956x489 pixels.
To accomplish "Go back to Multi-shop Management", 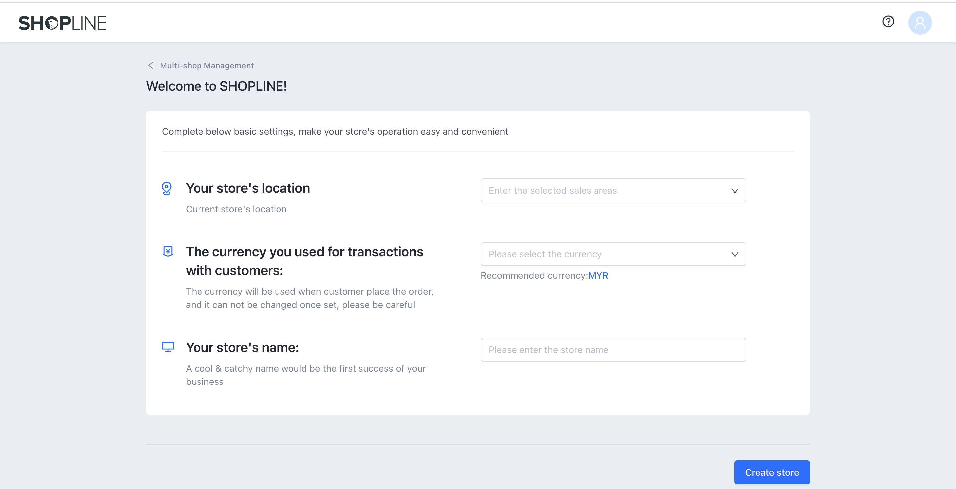I will [206, 66].
